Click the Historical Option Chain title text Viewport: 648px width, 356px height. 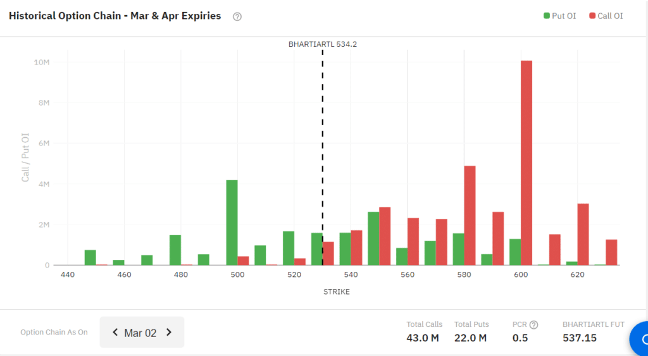[x=115, y=16]
